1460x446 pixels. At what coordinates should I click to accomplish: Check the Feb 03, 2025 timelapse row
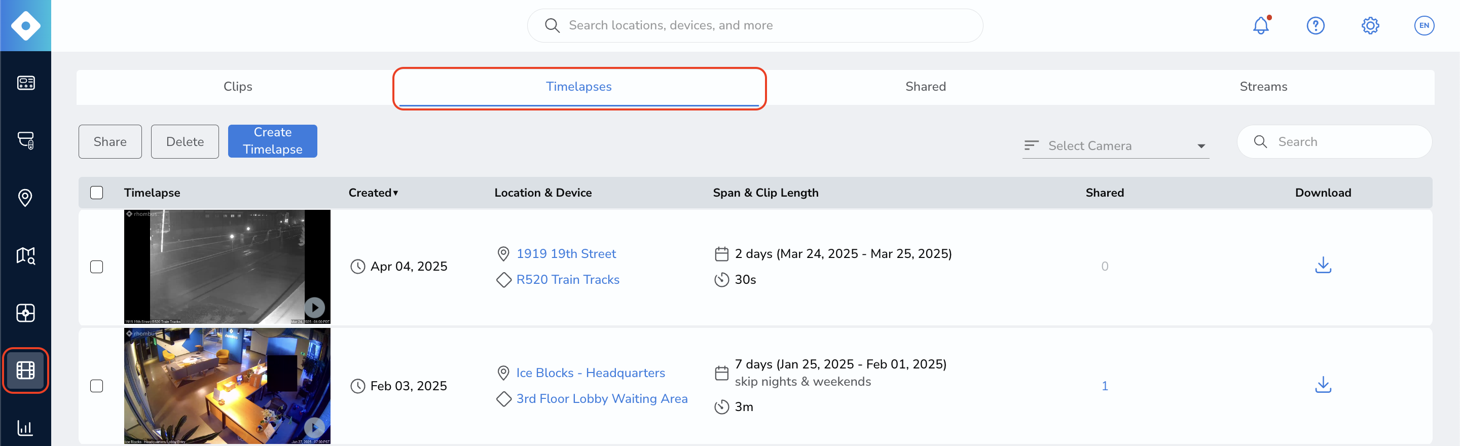(x=97, y=386)
